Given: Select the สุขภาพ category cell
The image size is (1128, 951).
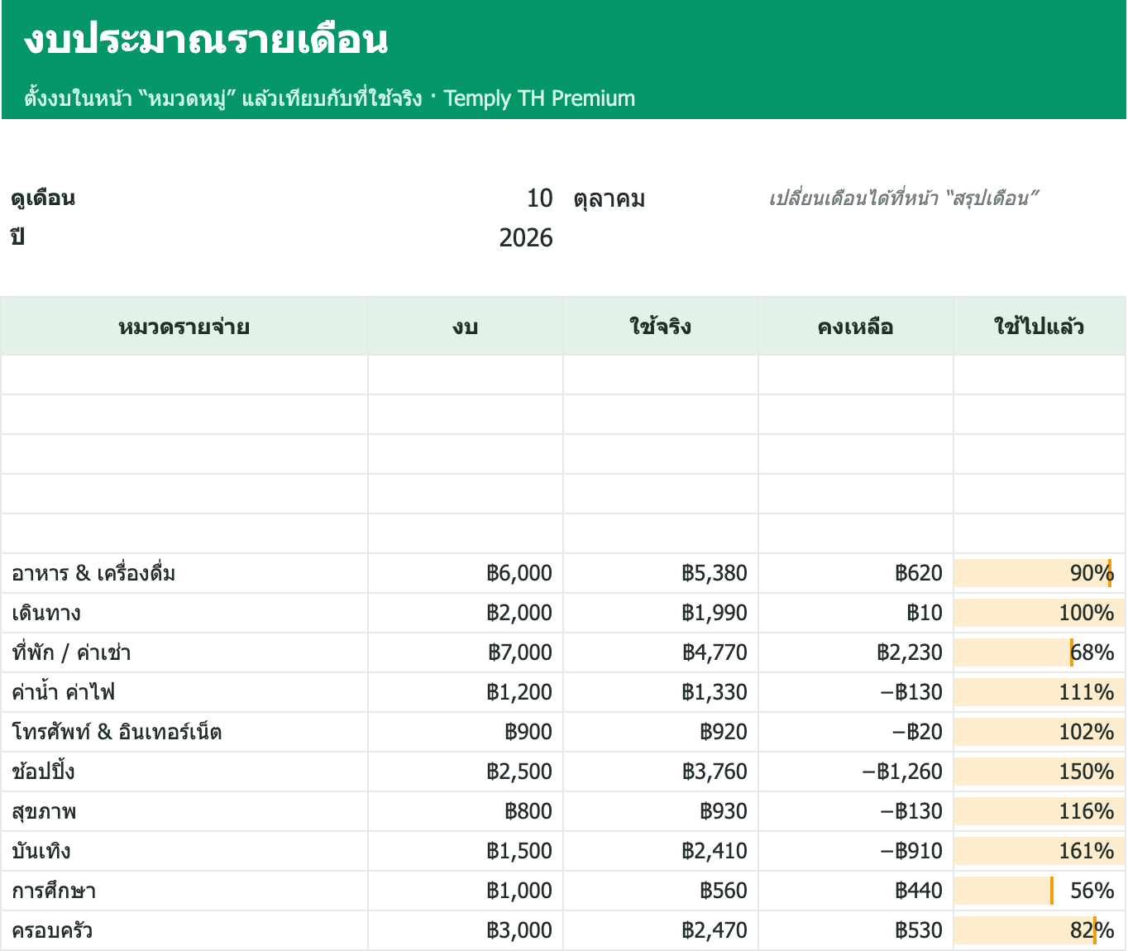Looking at the screenshot, I should click(x=184, y=811).
